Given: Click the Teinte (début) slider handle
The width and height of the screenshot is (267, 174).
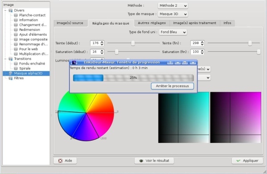Looking at the screenshot, I should [133, 43].
